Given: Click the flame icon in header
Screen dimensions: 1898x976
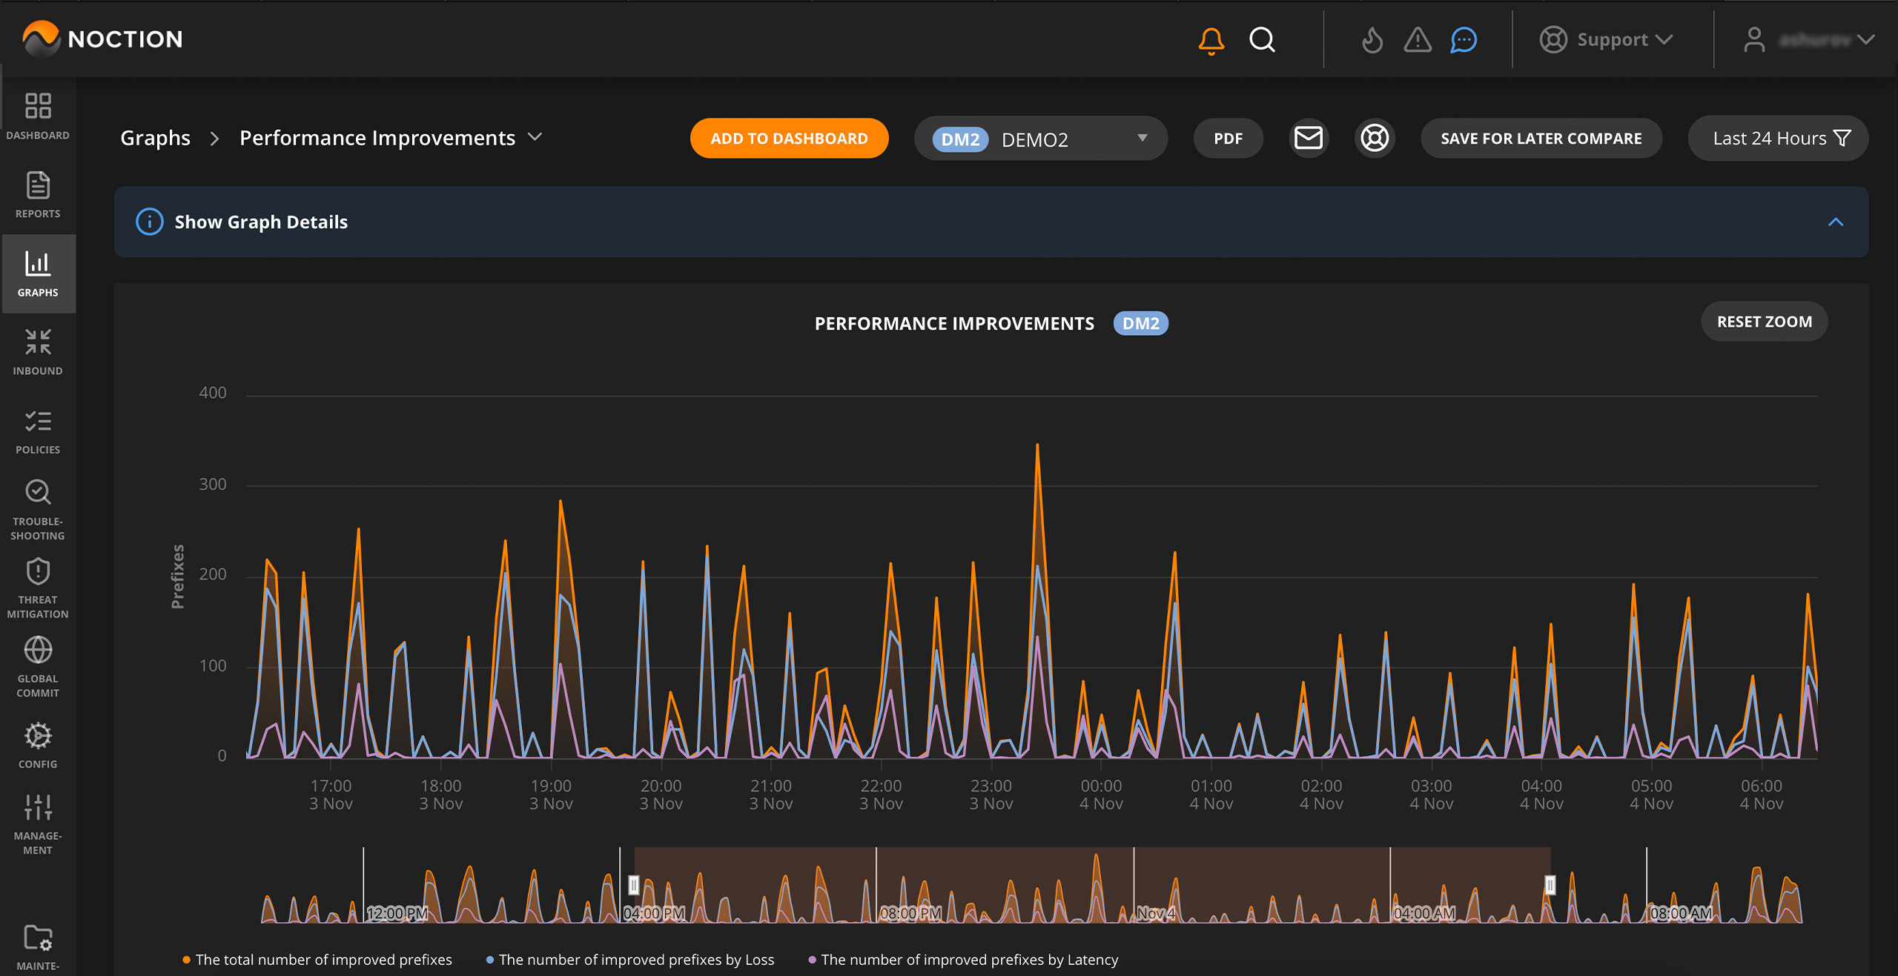Looking at the screenshot, I should coord(1372,40).
